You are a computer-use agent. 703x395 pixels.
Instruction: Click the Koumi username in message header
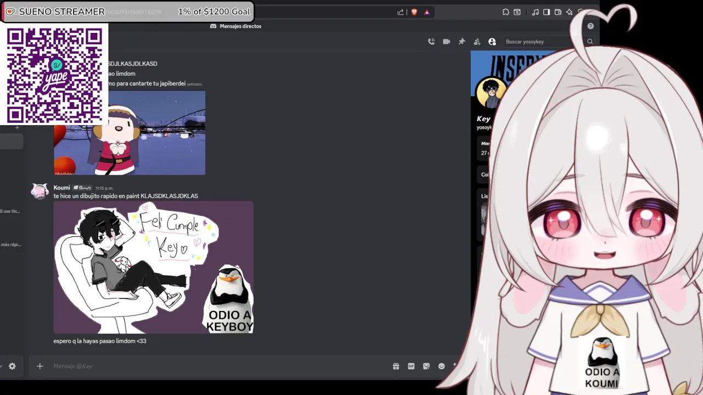coord(62,188)
